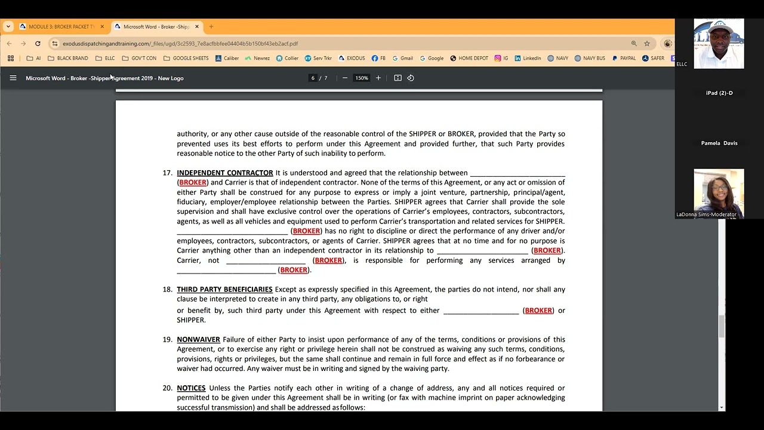Screen dimensions: 764x430
Task: Zoom out with the minus icon
Action: pyautogui.click(x=344, y=78)
